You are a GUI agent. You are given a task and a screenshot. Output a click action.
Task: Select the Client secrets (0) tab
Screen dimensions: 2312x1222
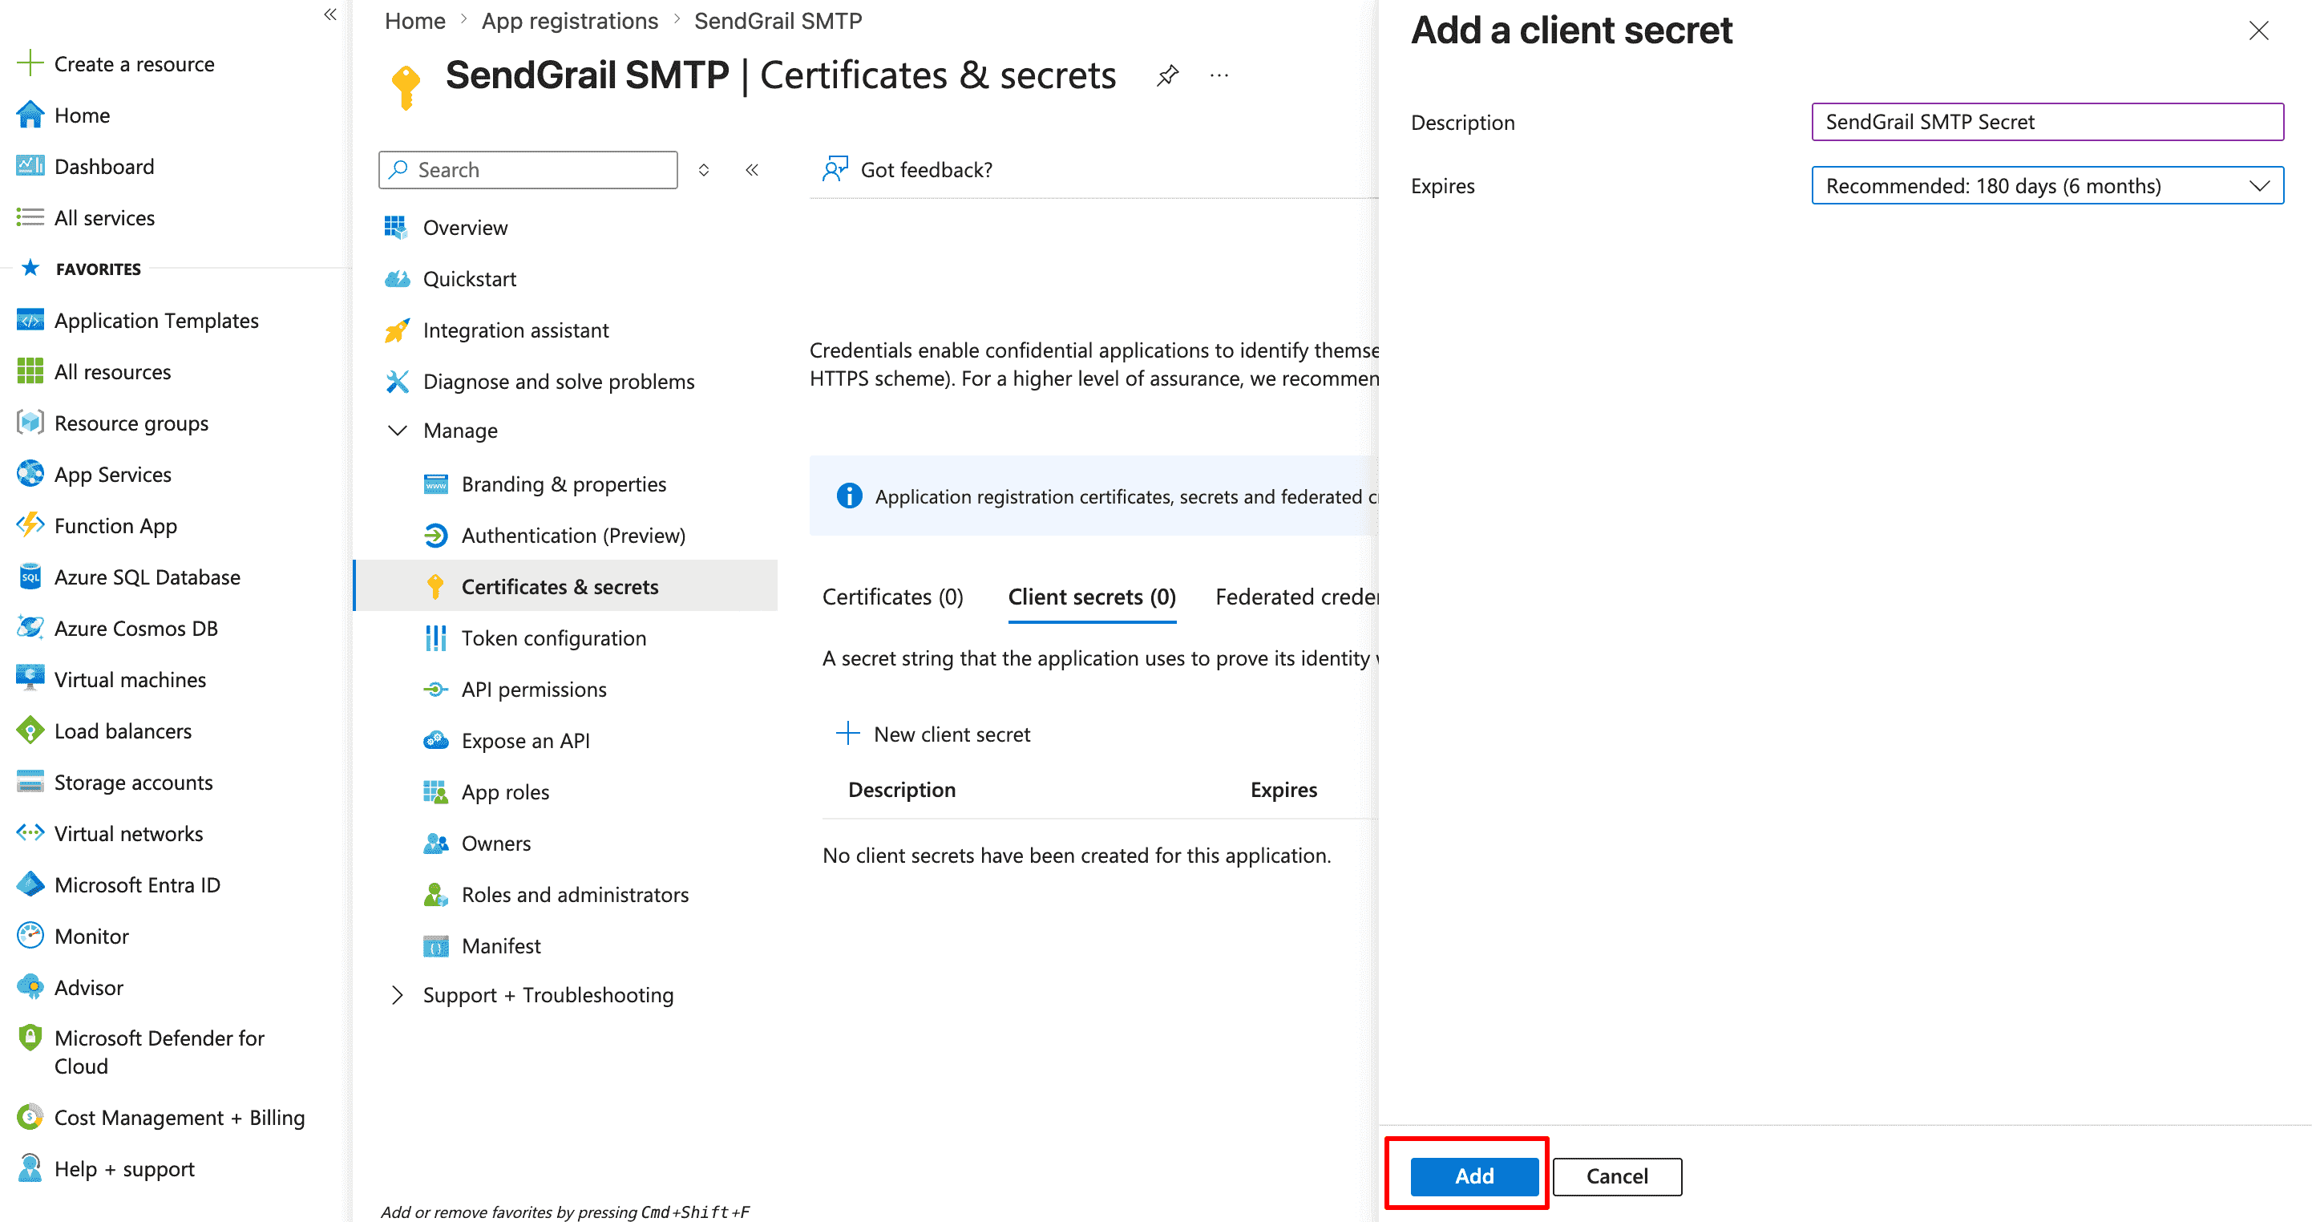(1091, 597)
